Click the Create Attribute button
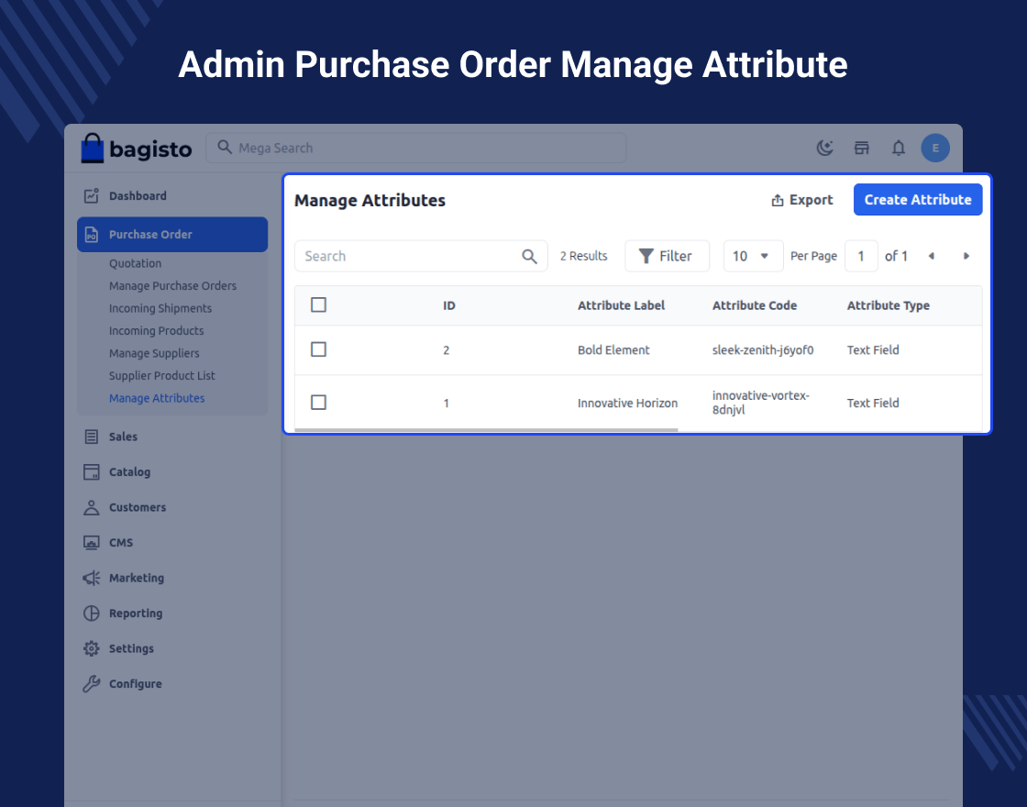 click(918, 200)
